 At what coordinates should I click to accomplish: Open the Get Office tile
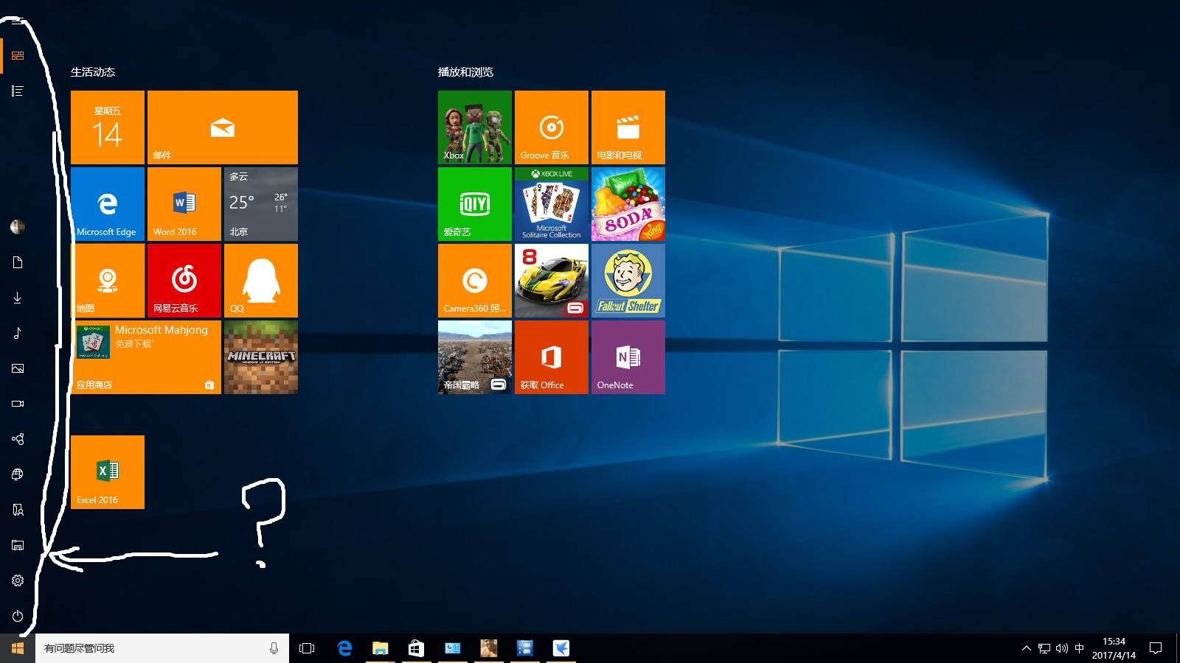[552, 357]
